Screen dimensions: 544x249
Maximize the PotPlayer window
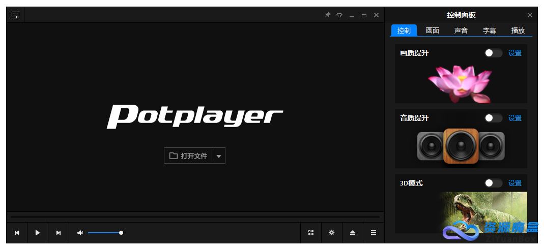[364, 15]
